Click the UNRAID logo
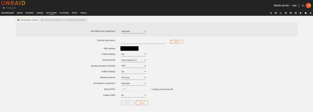 [13, 3]
